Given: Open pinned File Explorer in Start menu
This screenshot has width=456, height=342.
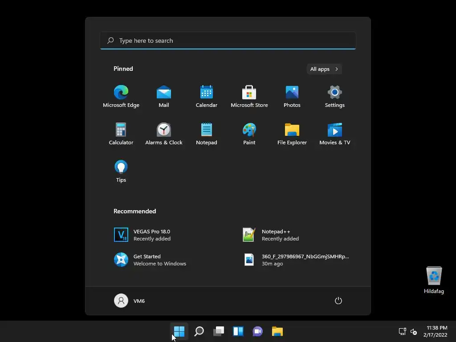Looking at the screenshot, I should 292,134.
